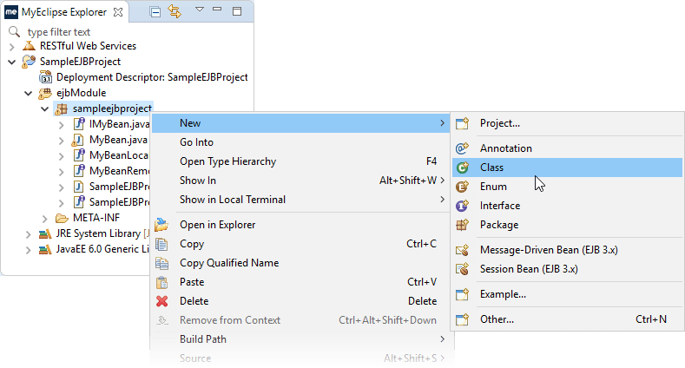Screen dimensions: 685x368
Task: Open the explorer View Menu triangle
Action: (199, 10)
